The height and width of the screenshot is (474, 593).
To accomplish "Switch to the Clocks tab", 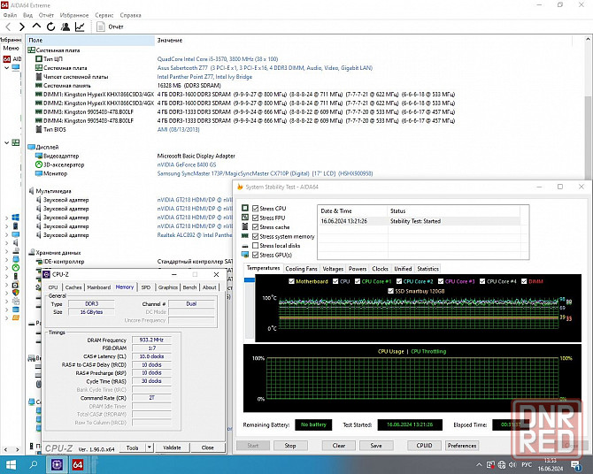I will [x=380, y=269].
